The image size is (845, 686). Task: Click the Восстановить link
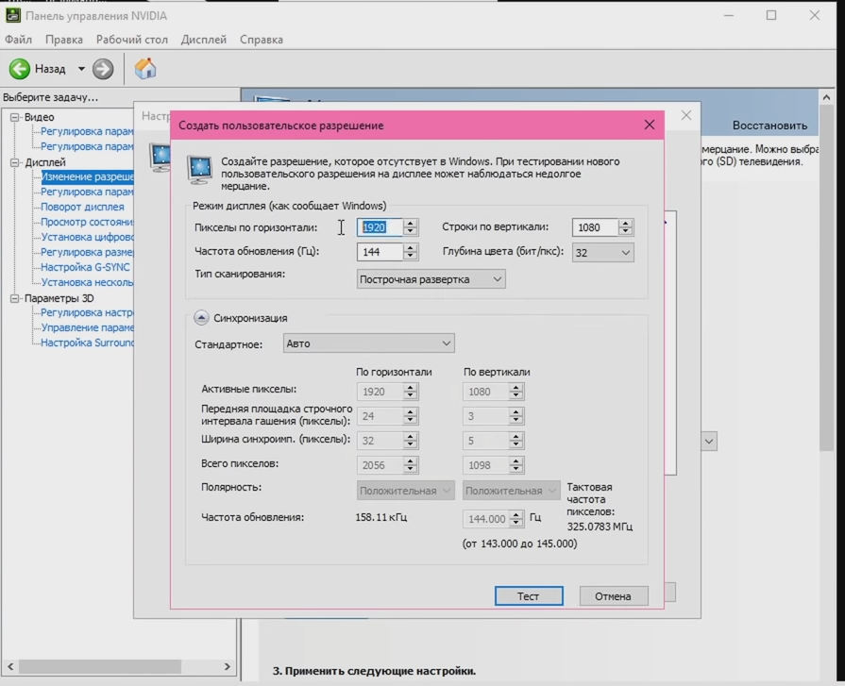pyautogui.click(x=769, y=125)
